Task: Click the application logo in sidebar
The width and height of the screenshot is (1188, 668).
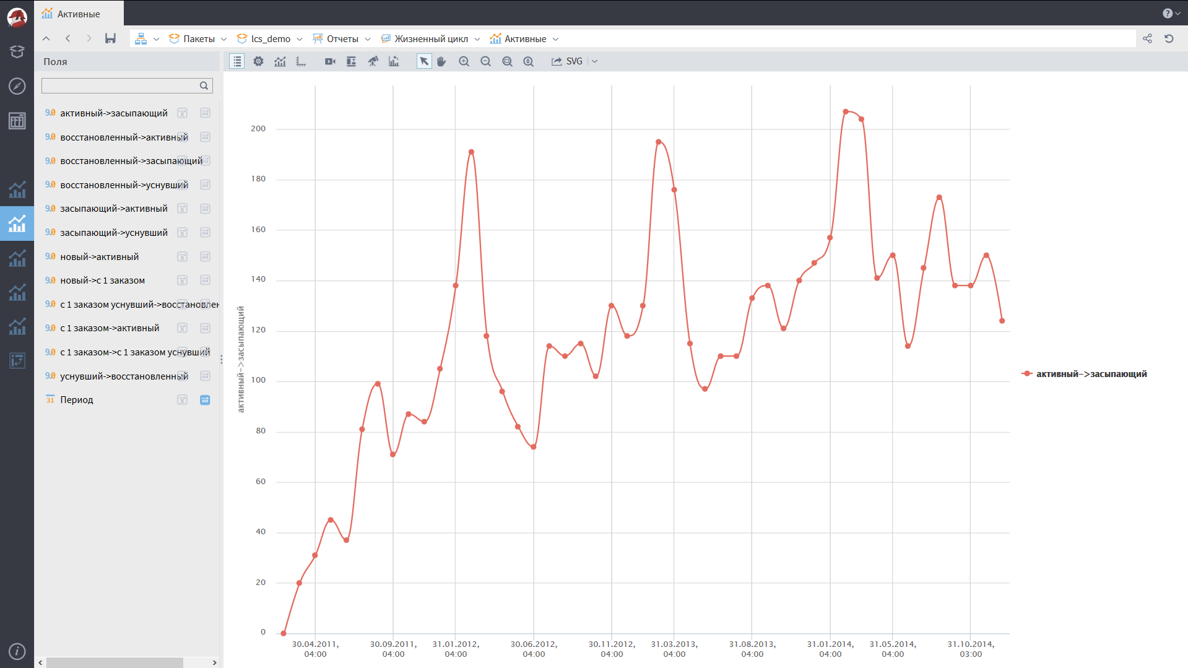Action: click(x=17, y=17)
